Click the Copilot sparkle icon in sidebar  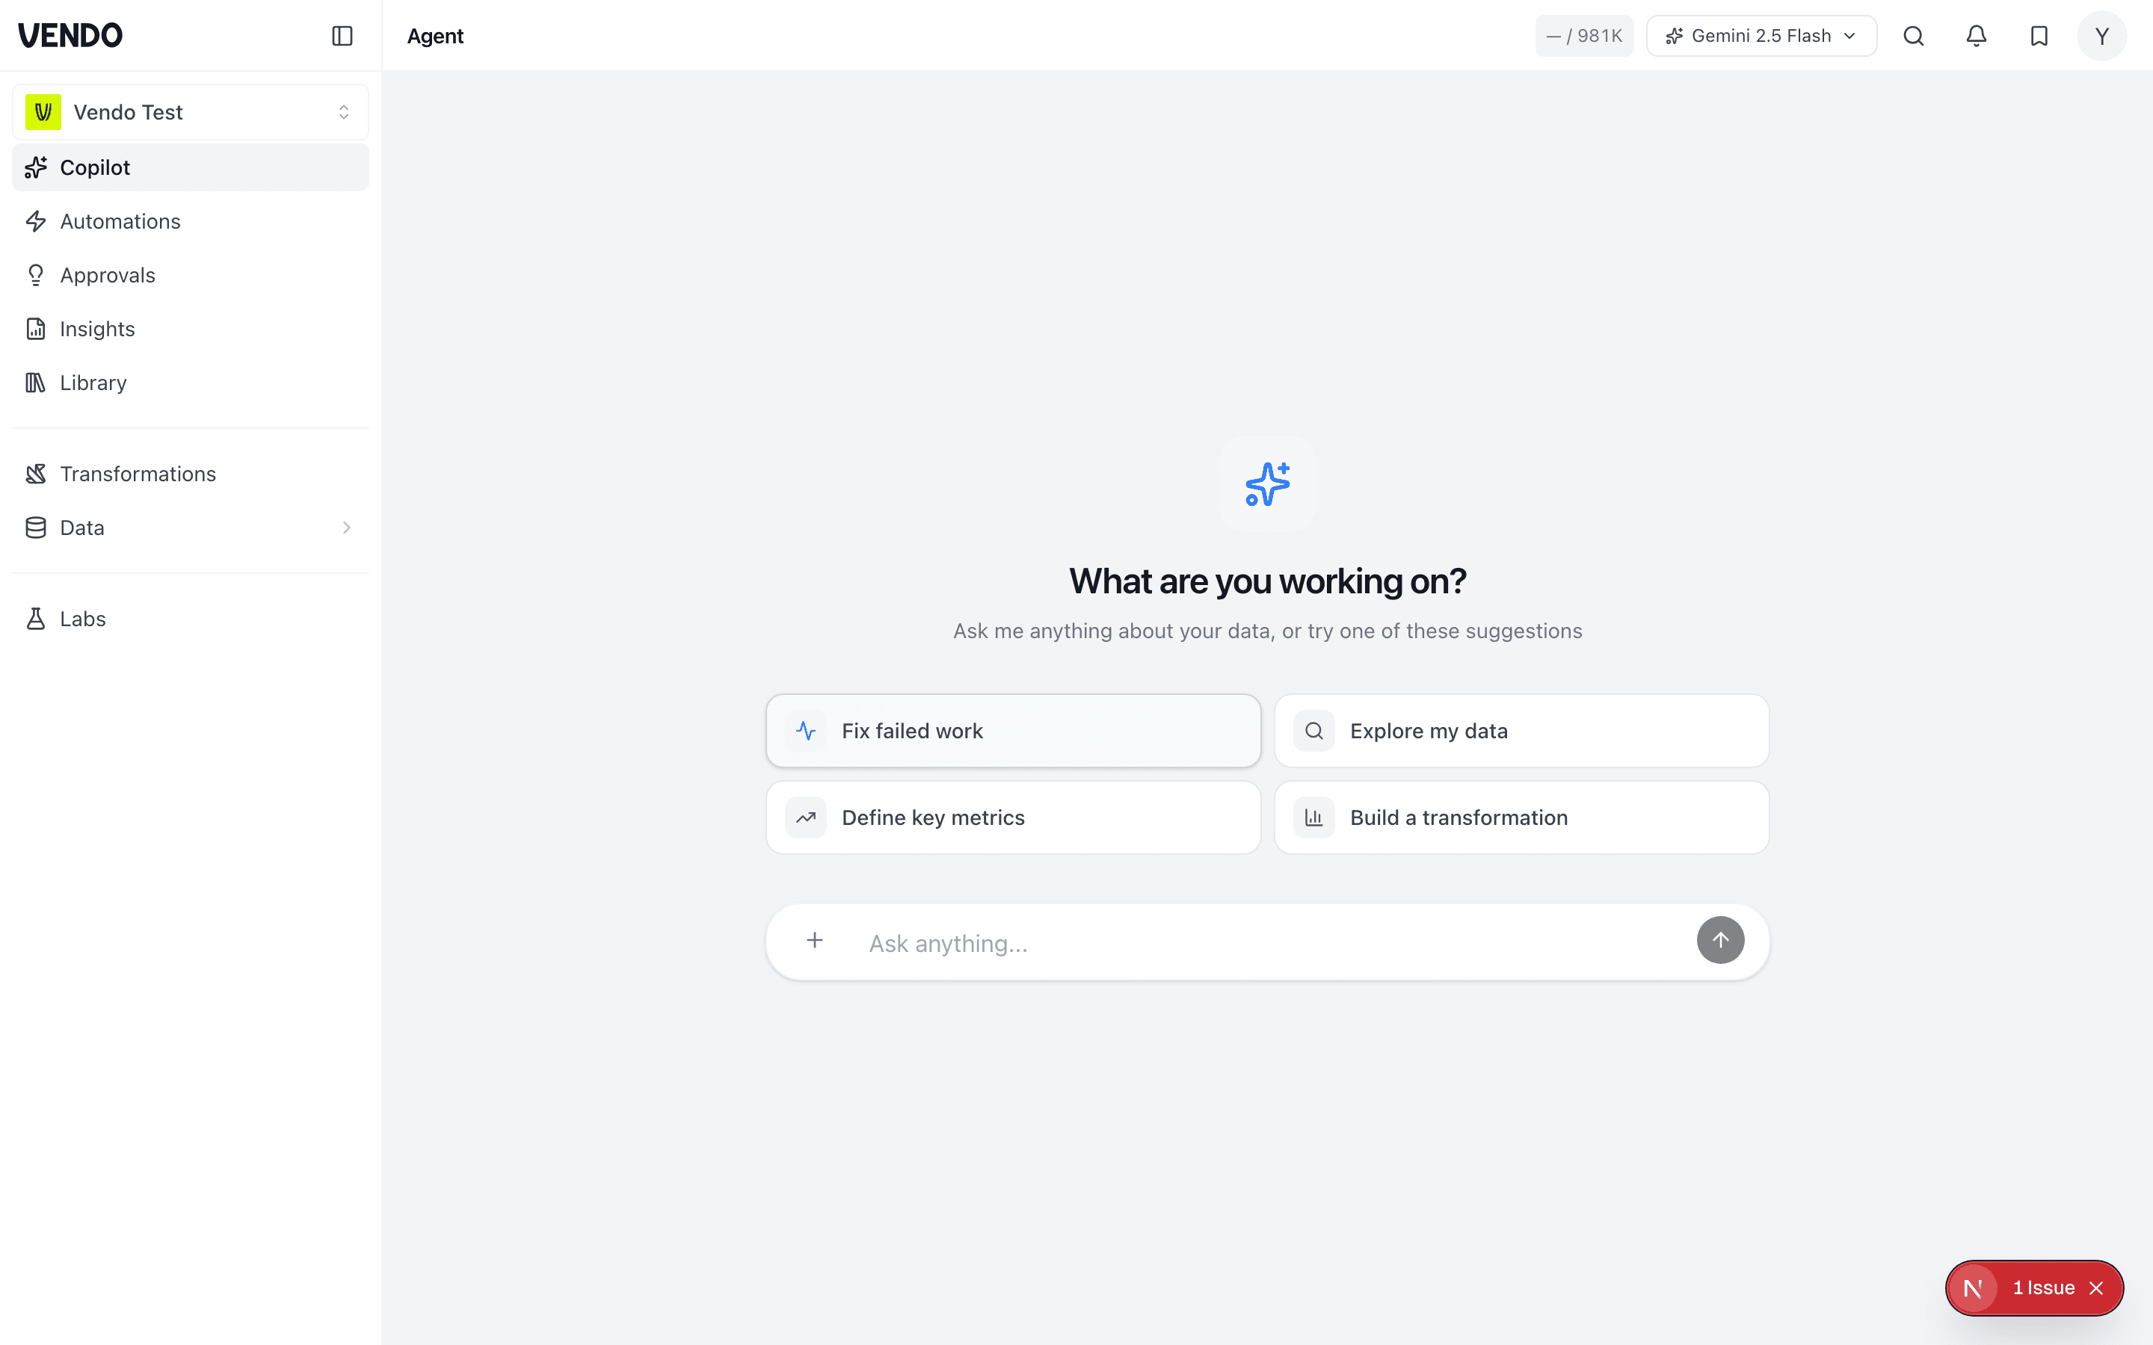(36, 167)
